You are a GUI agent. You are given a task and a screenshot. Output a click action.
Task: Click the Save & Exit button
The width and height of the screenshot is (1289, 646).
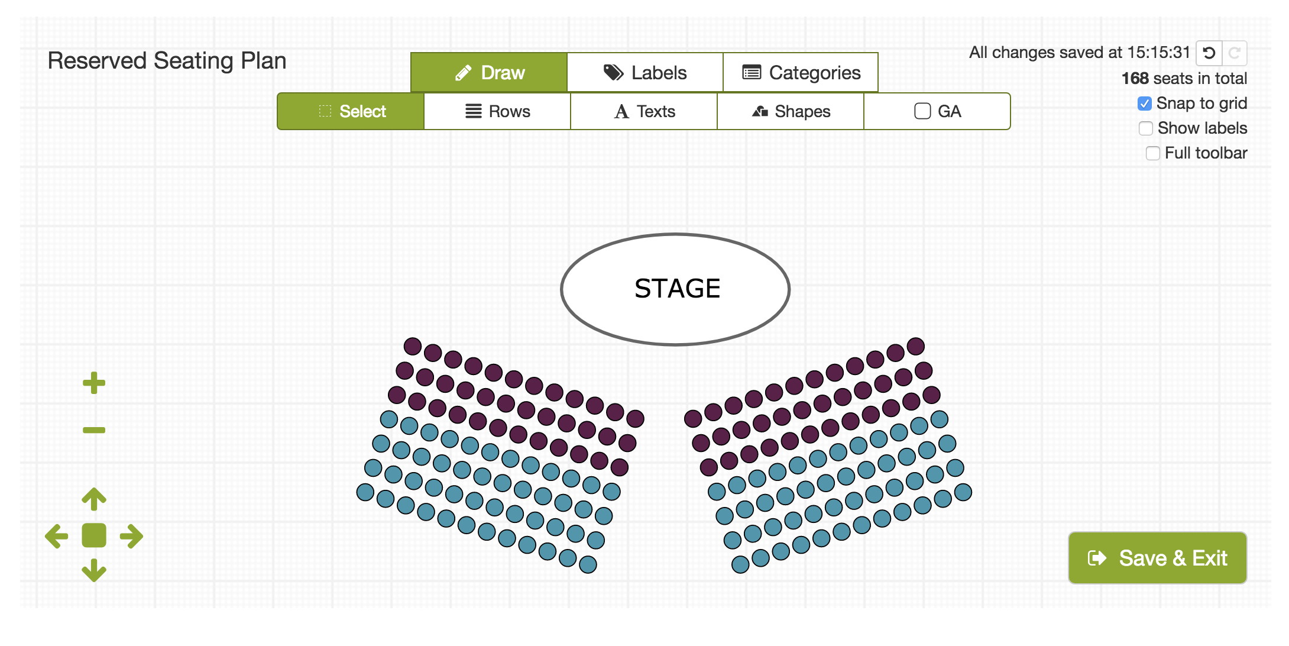[x=1157, y=558]
